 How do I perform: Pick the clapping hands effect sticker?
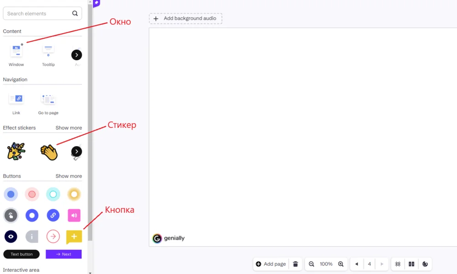point(49,152)
